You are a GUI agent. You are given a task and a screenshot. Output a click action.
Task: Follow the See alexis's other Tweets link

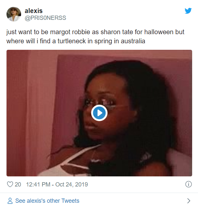47,201
